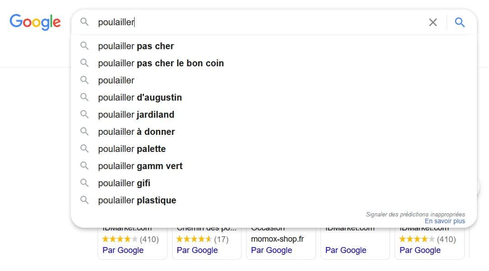
Task: Click magnifier icon beside 'poulailler gifi'
Action: point(84,183)
